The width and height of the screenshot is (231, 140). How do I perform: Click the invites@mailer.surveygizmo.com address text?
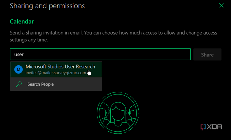point(56,73)
